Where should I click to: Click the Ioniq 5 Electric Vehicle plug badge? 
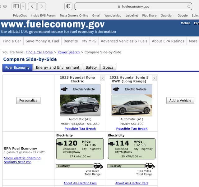(x=132, y=89)
